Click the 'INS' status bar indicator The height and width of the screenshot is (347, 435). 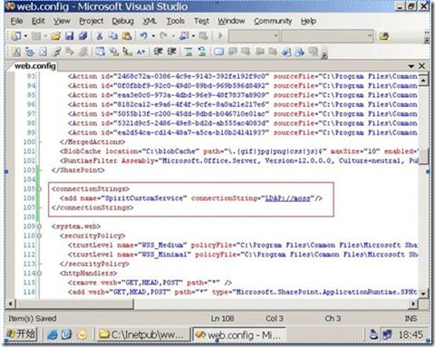[411, 318]
